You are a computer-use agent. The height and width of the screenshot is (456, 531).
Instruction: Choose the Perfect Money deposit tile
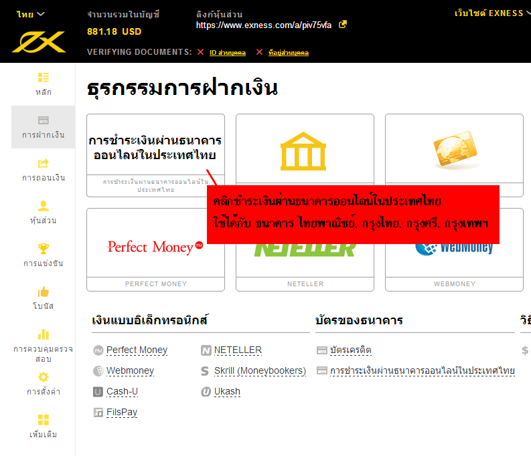coord(155,249)
